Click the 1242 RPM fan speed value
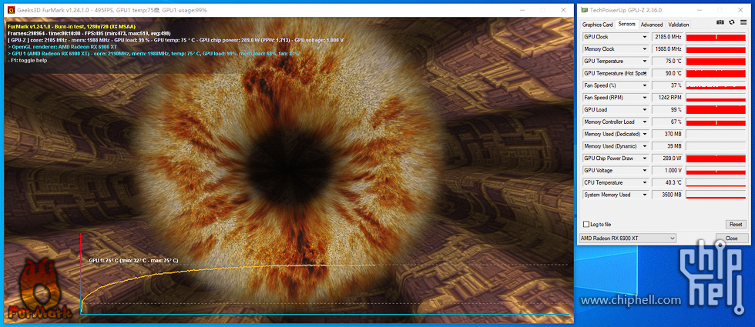Image resolution: width=755 pixels, height=327 pixels. (x=667, y=98)
